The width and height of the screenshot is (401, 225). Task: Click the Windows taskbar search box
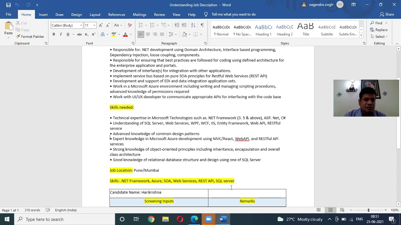pos(65,219)
